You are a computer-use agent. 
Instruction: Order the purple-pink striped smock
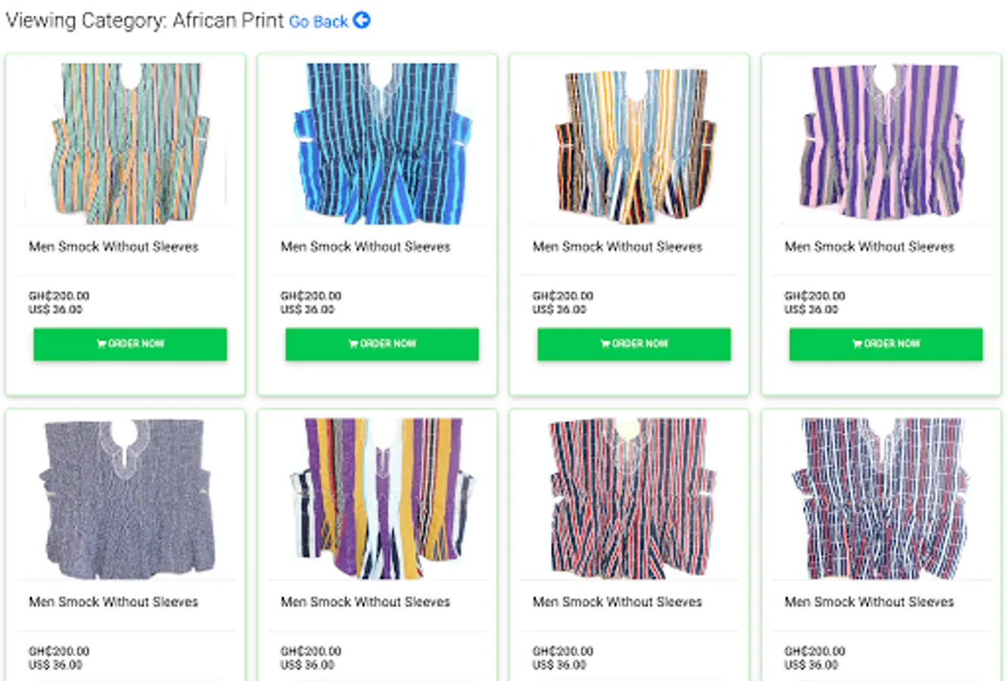click(886, 344)
